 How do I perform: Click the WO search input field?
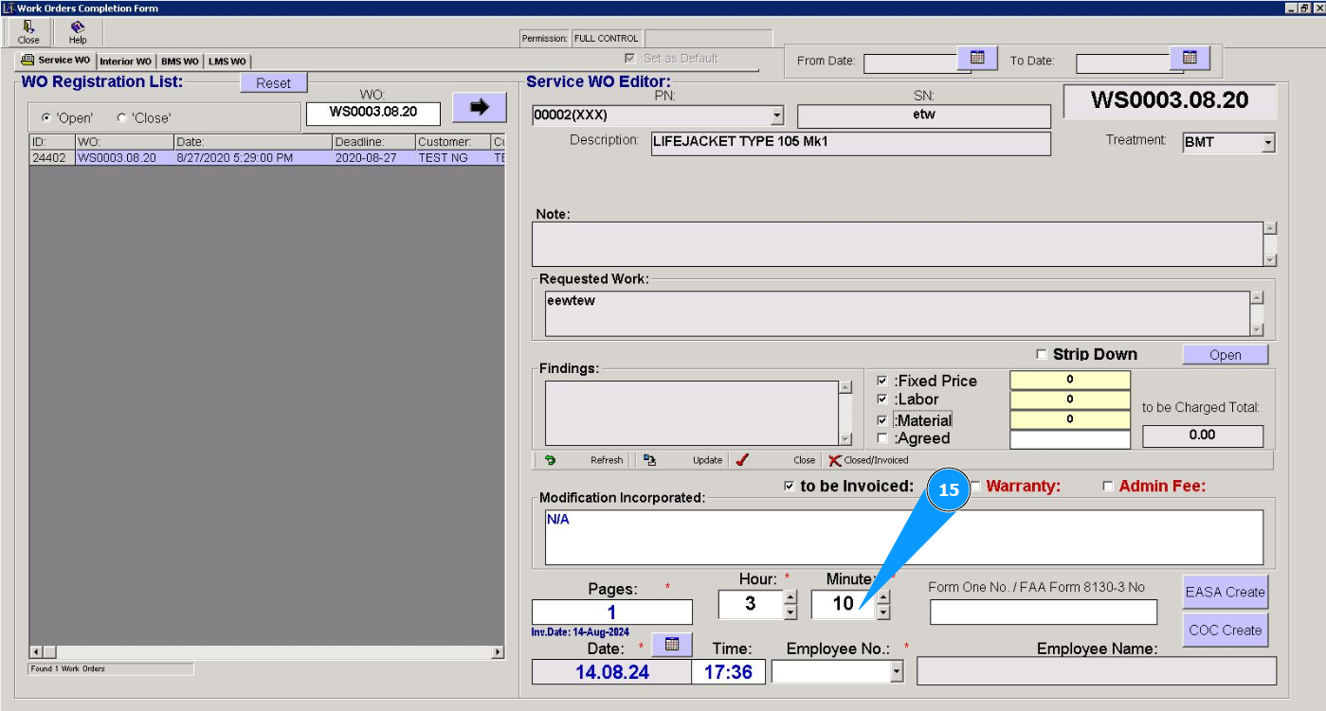(x=373, y=113)
